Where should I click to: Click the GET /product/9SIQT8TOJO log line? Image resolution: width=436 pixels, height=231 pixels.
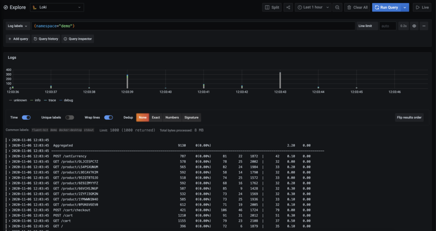pyautogui.click(x=75, y=178)
